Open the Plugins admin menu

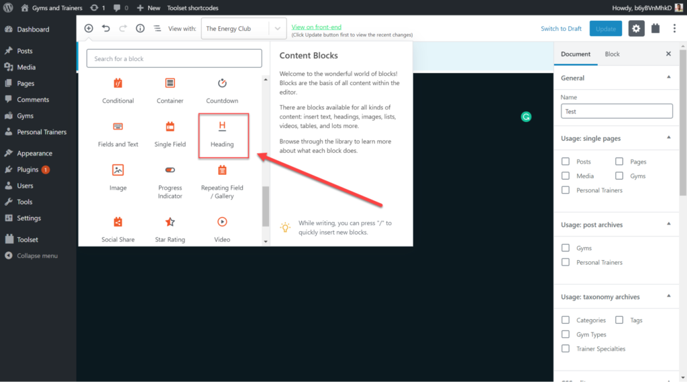pos(38,170)
